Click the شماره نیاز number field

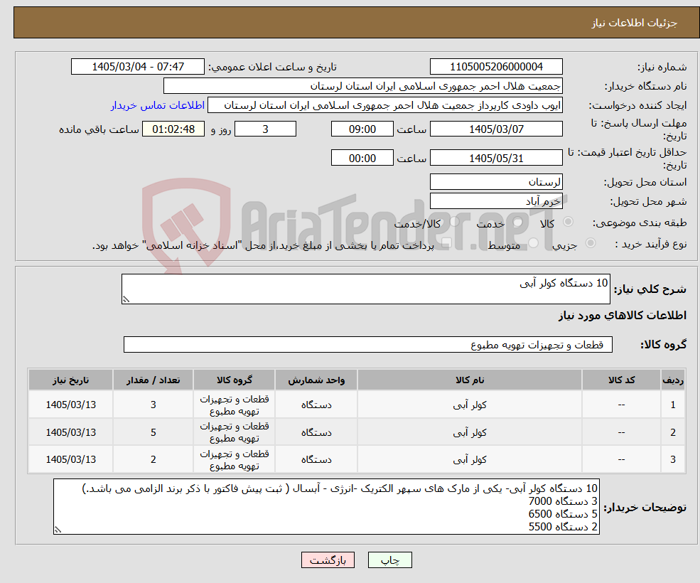click(496, 67)
